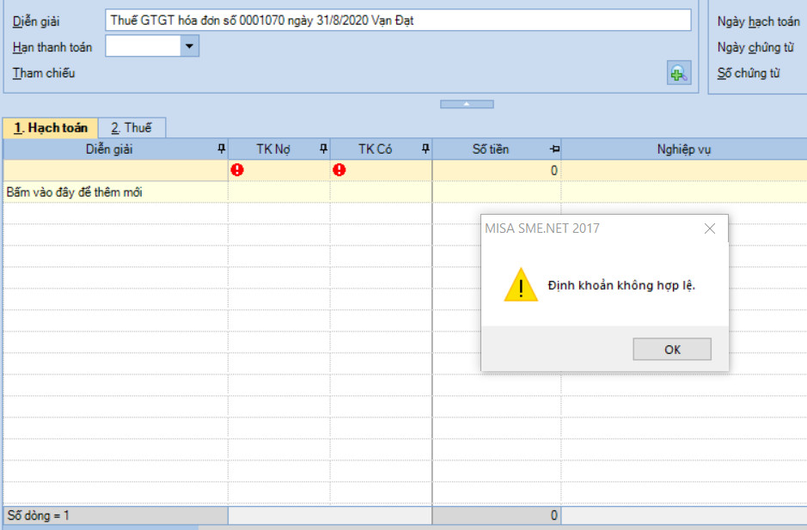
Task: Click the Số tiền column header
Action: (x=497, y=149)
